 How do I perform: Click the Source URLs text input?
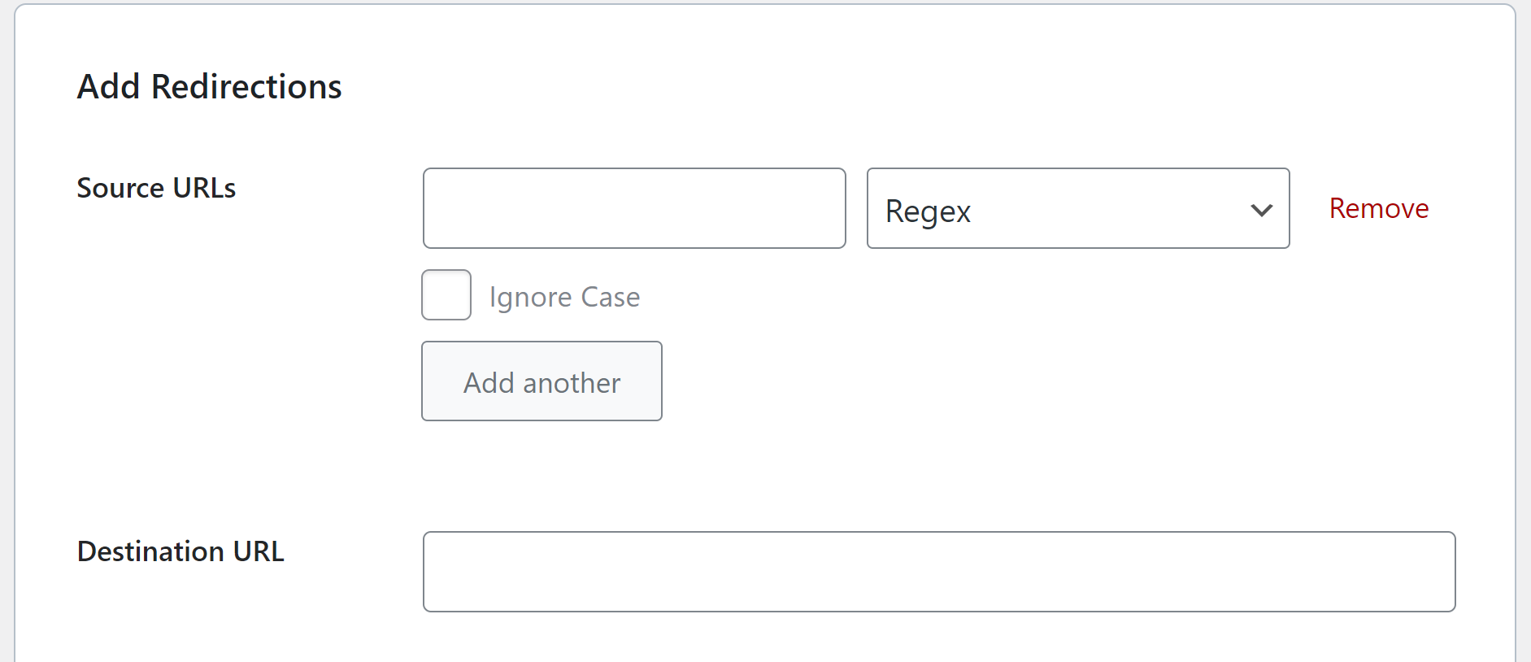[634, 208]
